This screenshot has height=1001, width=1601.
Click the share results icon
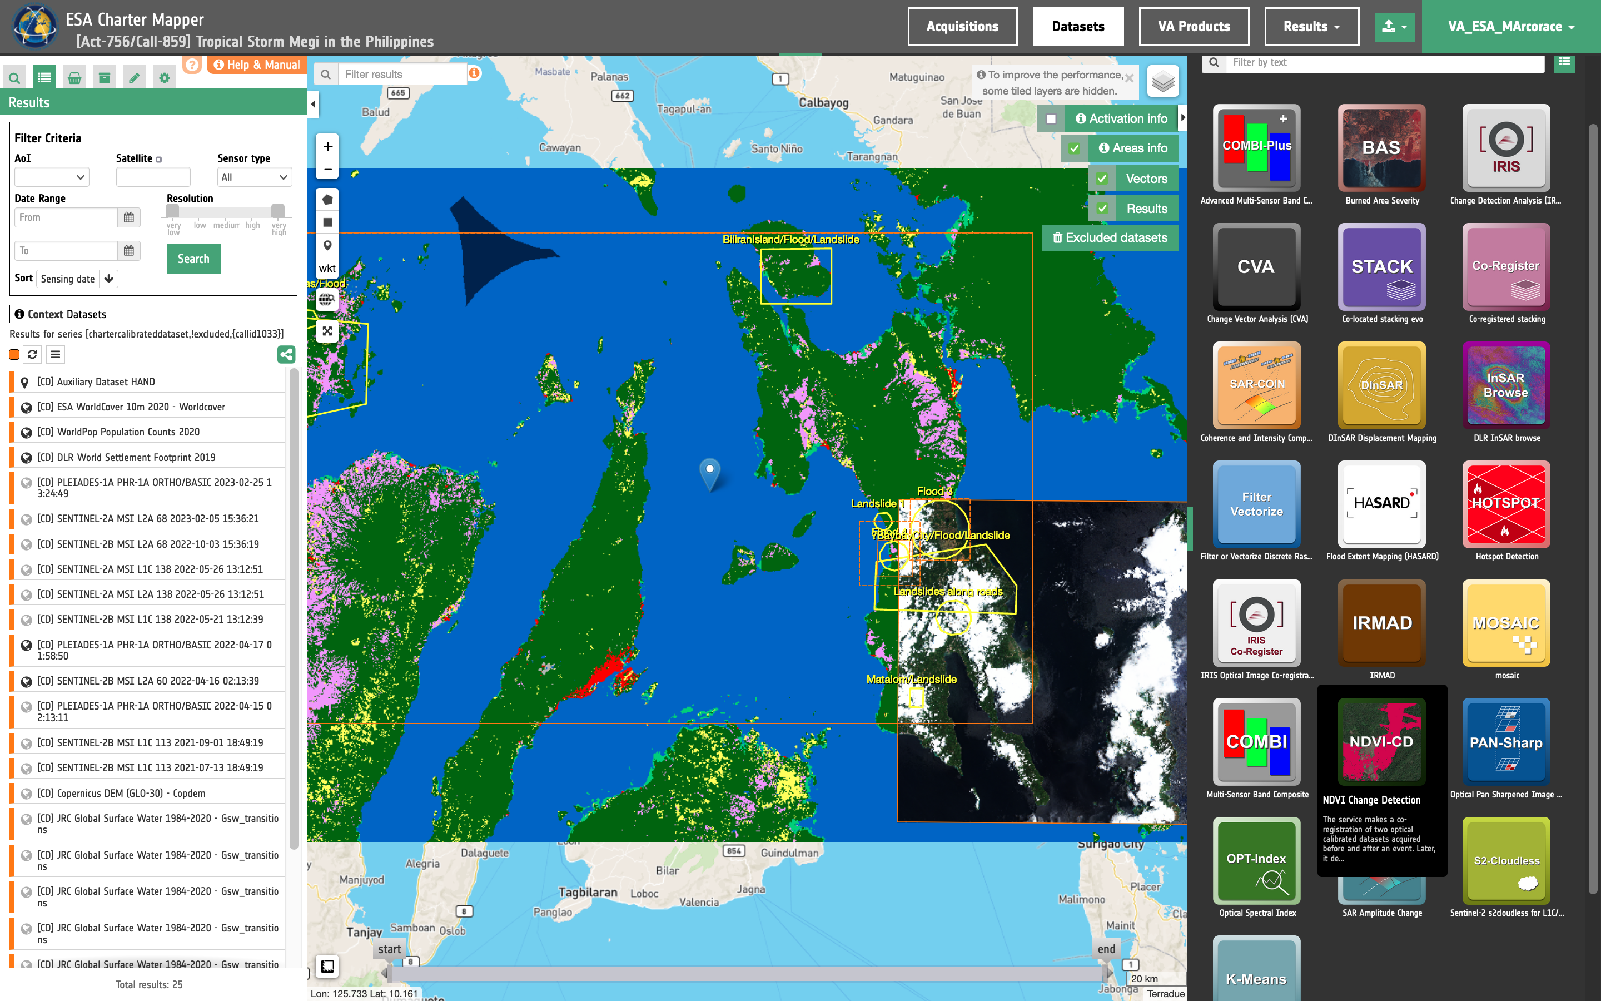286,355
